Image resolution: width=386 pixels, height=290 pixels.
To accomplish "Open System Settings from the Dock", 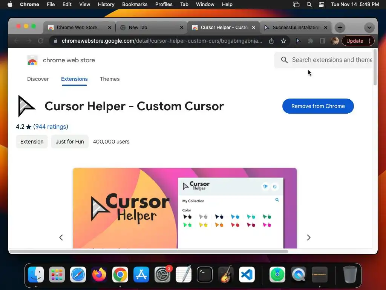I will [162, 274].
